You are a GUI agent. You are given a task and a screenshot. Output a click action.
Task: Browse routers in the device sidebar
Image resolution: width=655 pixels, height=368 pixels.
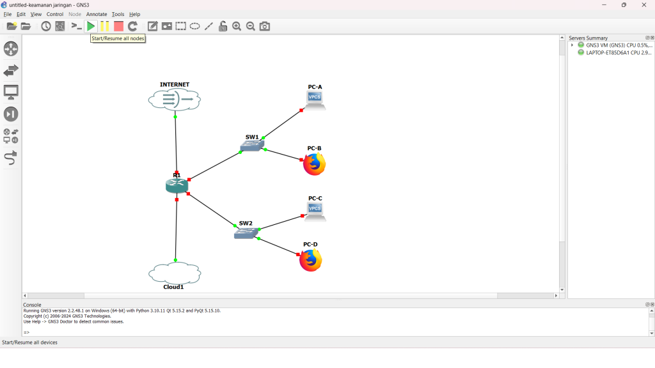[x=11, y=49]
